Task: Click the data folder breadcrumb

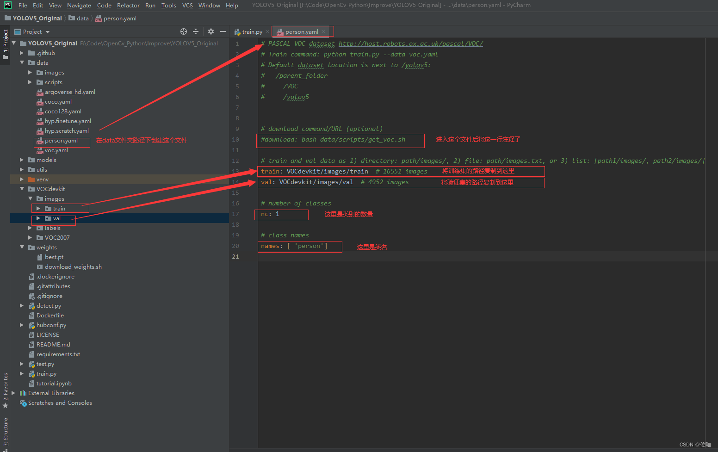Action: (79, 19)
